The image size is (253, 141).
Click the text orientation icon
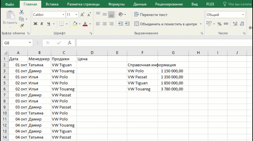coord(121,14)
